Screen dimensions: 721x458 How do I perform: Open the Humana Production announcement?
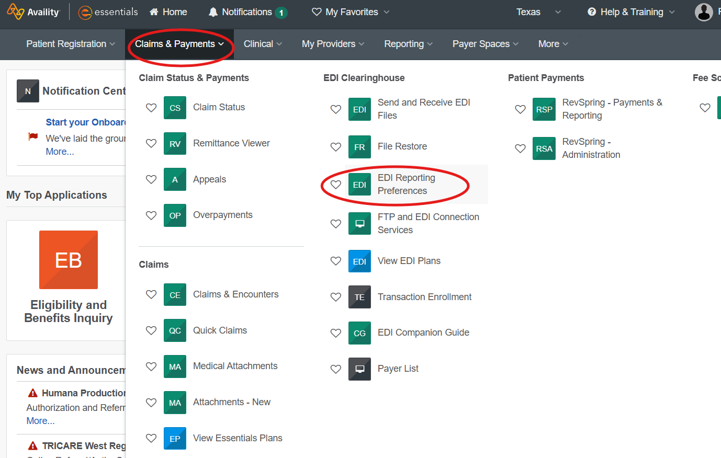tap(84, 393)
